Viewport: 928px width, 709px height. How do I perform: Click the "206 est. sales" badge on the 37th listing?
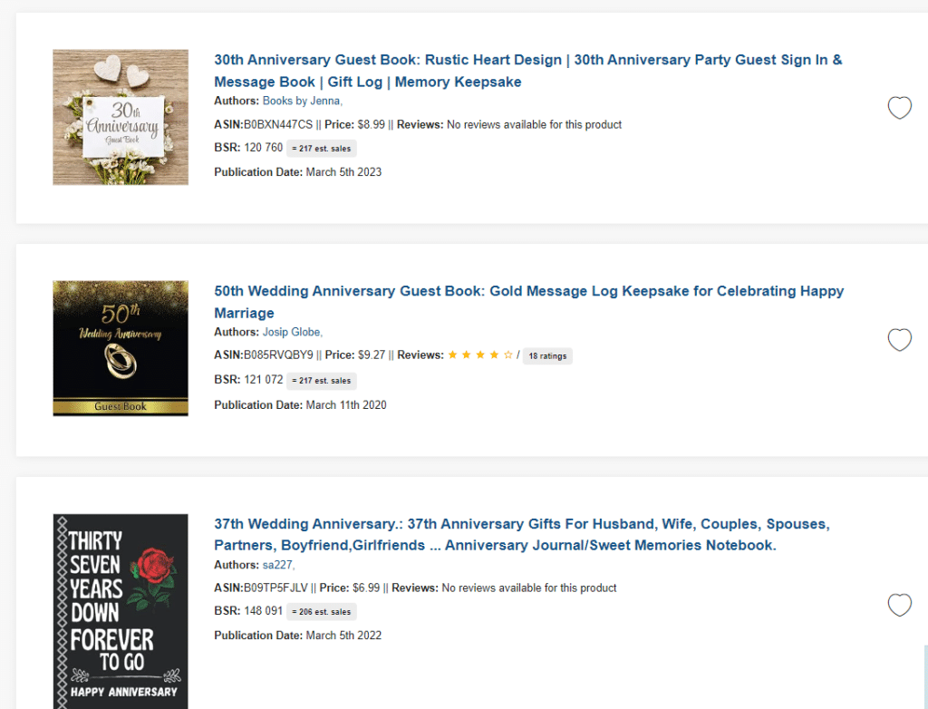(321, 611)
